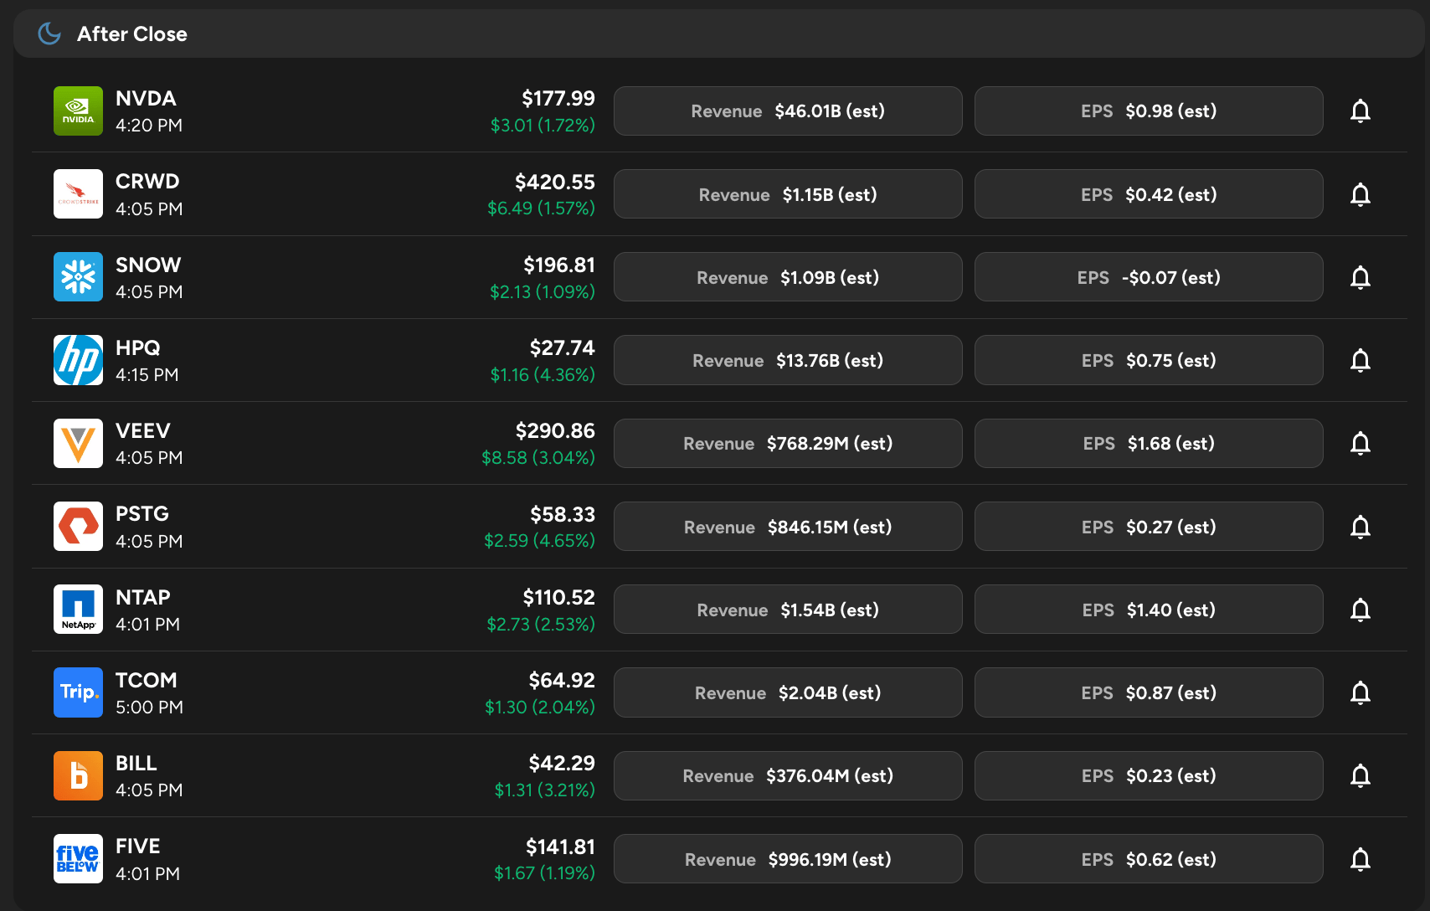Open the NVDA EPS $0.98 estimate

tap(1149, 111)
